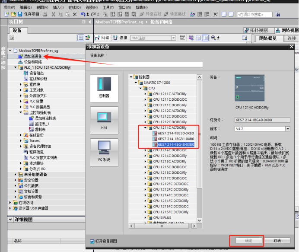
Task: Switch to 拓扑视图 topology view tab
Action: 258,30
